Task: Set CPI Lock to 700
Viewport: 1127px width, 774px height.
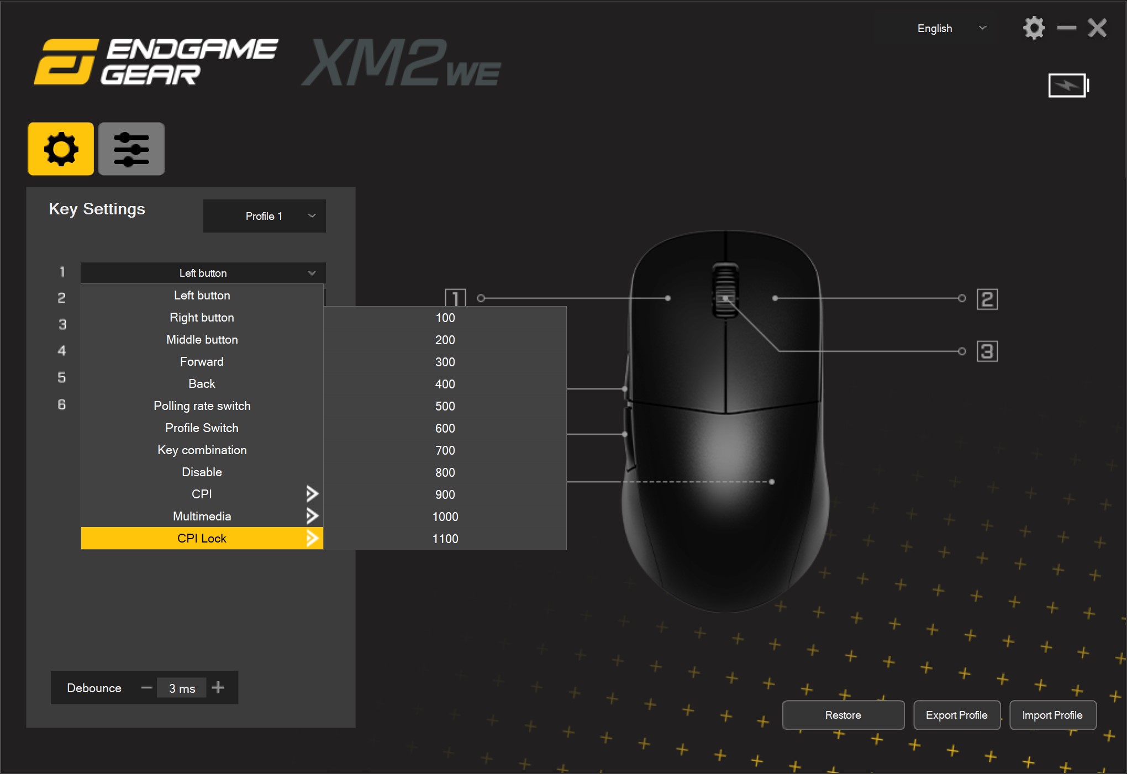Action: click(x=445, y=450)
